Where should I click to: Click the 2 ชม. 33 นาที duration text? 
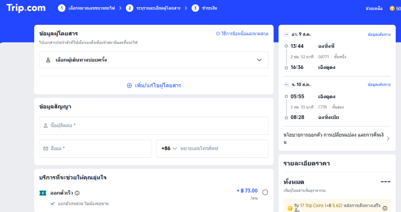(x=301, y=107)
